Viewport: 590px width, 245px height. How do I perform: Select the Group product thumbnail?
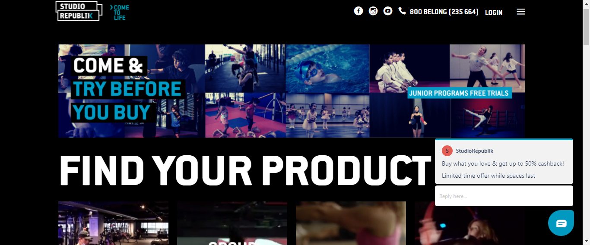click(x=232, y=223)
